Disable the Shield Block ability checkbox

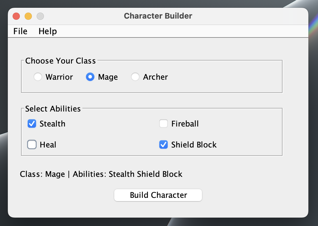(164, 145)
